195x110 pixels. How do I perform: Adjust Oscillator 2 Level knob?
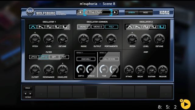[x=146, y=39]
